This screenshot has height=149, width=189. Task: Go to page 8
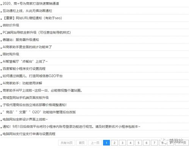coord(162,143)
